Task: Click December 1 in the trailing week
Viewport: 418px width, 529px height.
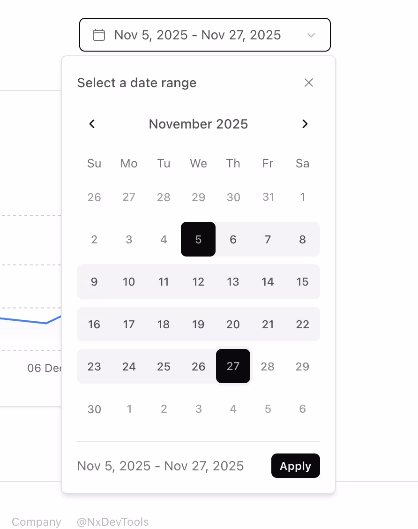Action: click(x=129, y=409)
